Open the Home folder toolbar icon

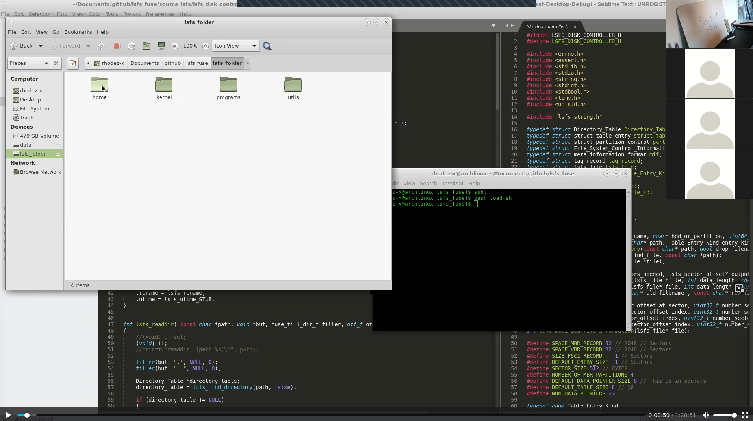click(147, 46)
